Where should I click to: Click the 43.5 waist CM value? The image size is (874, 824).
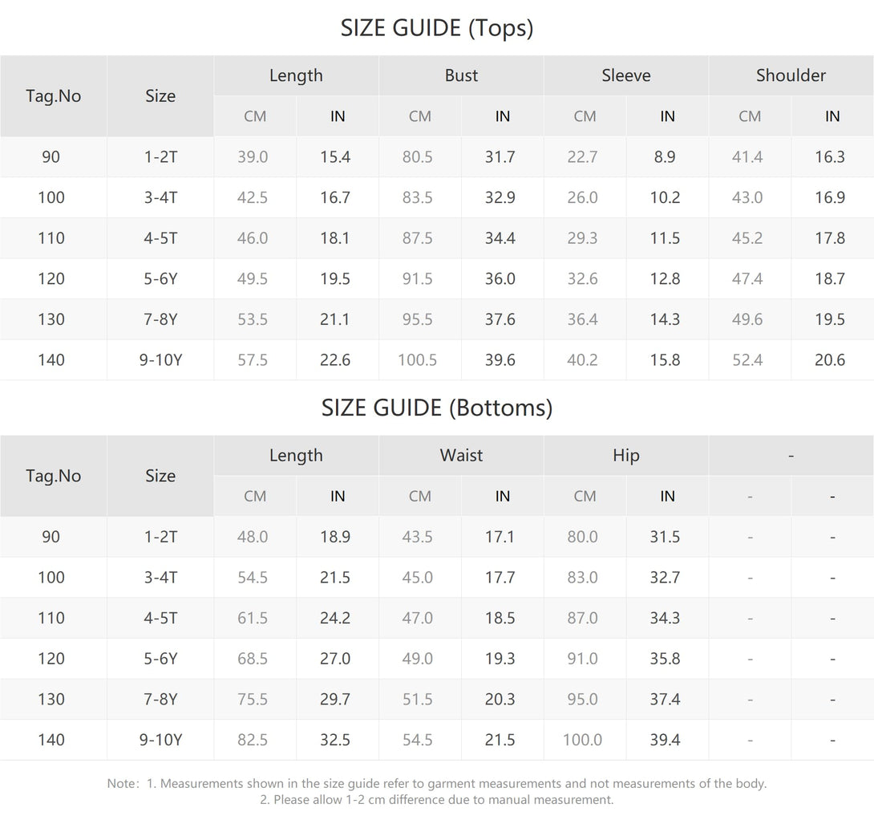[x=418, y=537]
